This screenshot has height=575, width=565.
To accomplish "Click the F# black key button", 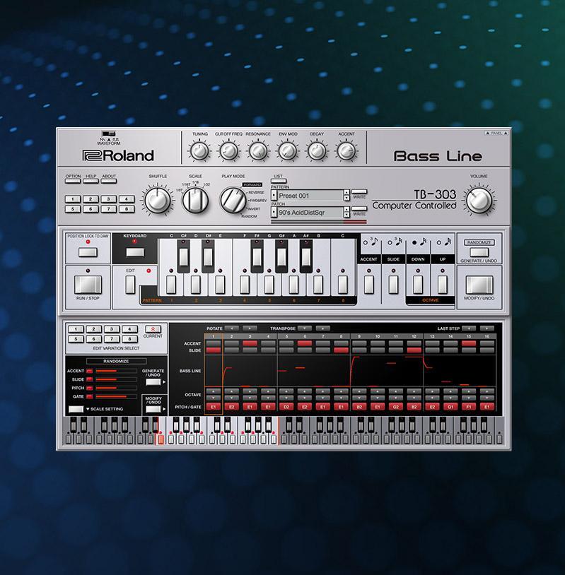I will click(x=257, y=256).
